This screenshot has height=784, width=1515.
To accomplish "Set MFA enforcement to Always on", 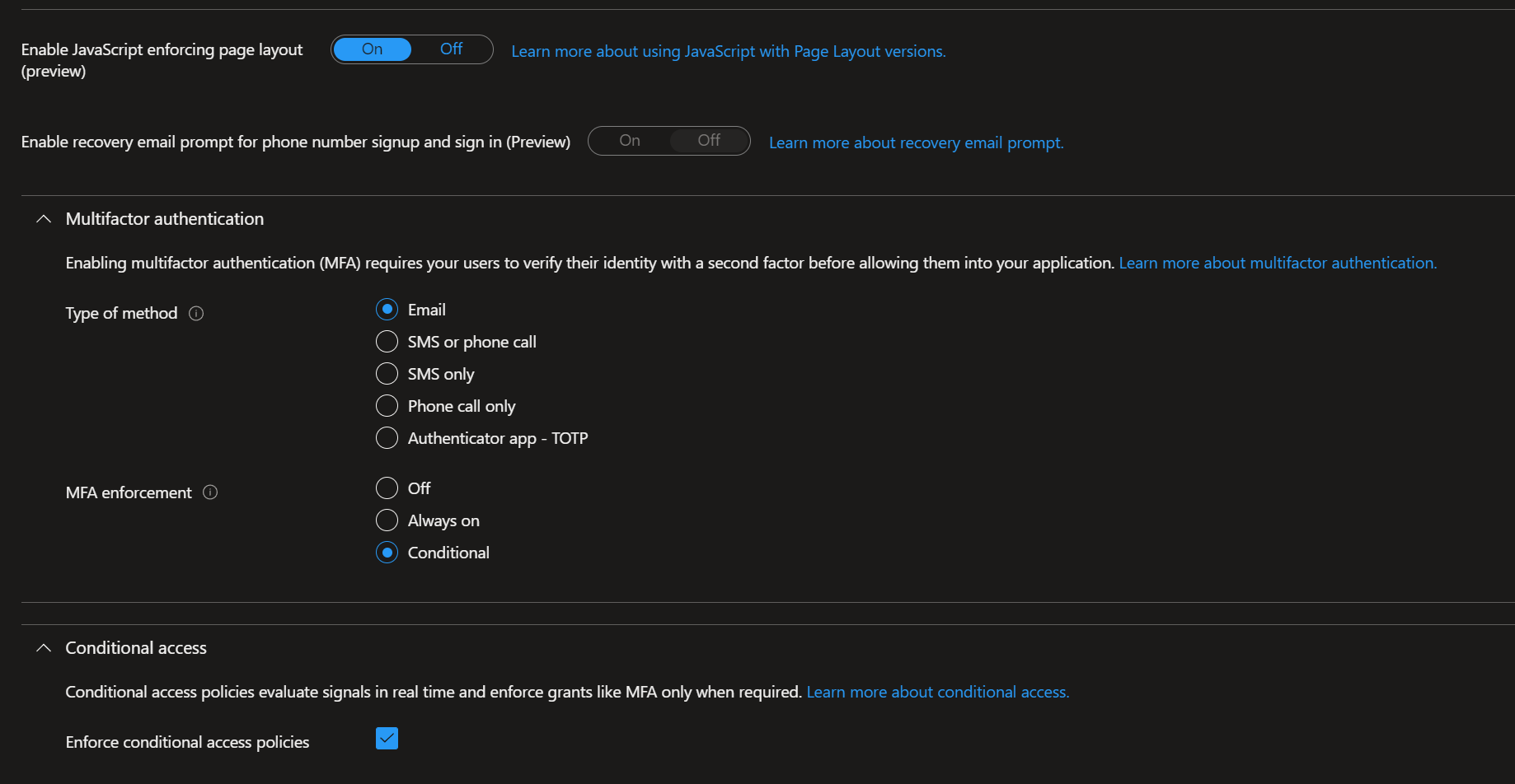I will (x=387, y=520).
